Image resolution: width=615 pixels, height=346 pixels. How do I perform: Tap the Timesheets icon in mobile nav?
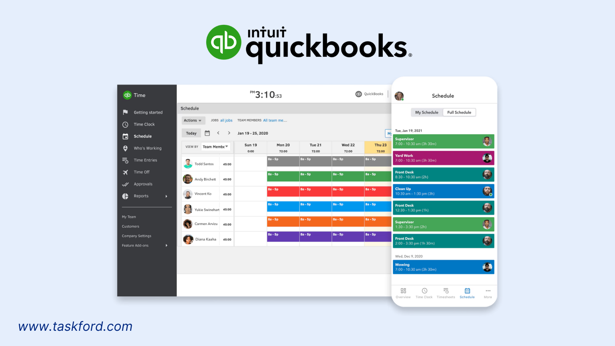[x=446, y=291]
